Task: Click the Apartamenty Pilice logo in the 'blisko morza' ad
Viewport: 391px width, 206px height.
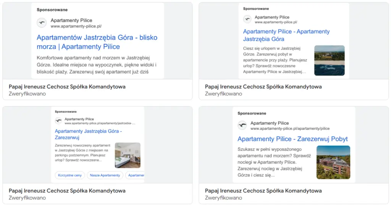Action: coord(42,23)
